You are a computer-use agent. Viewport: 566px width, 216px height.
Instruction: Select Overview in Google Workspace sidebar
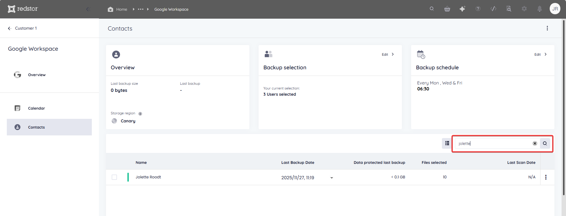click(x=37, y=75)
